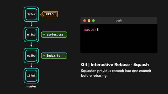Click the + index.js file label
The height and width of the screenshot is (94, 168).
[54, 56]
